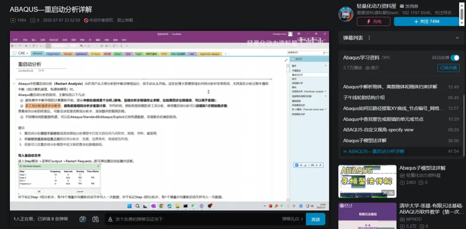Switch to the hypermesh+abaqus section tab
The width and height of the screenshot is (466, 229).
(x=209, y=54)
